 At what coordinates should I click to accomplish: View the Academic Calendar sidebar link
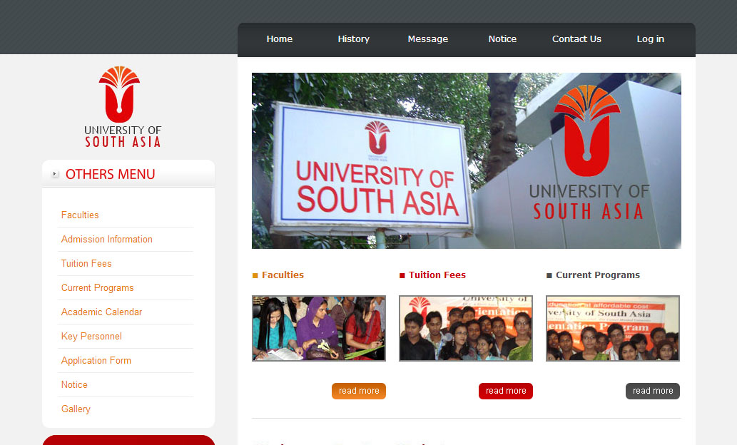coord(101,312)
